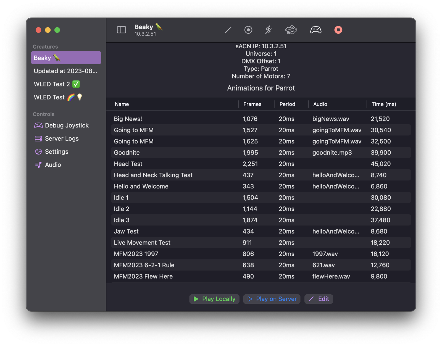
Task: Select WLED Test 2 creature
Action: [x=57, y=84]
